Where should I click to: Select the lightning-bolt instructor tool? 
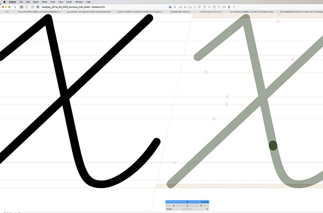click(229, 7)
